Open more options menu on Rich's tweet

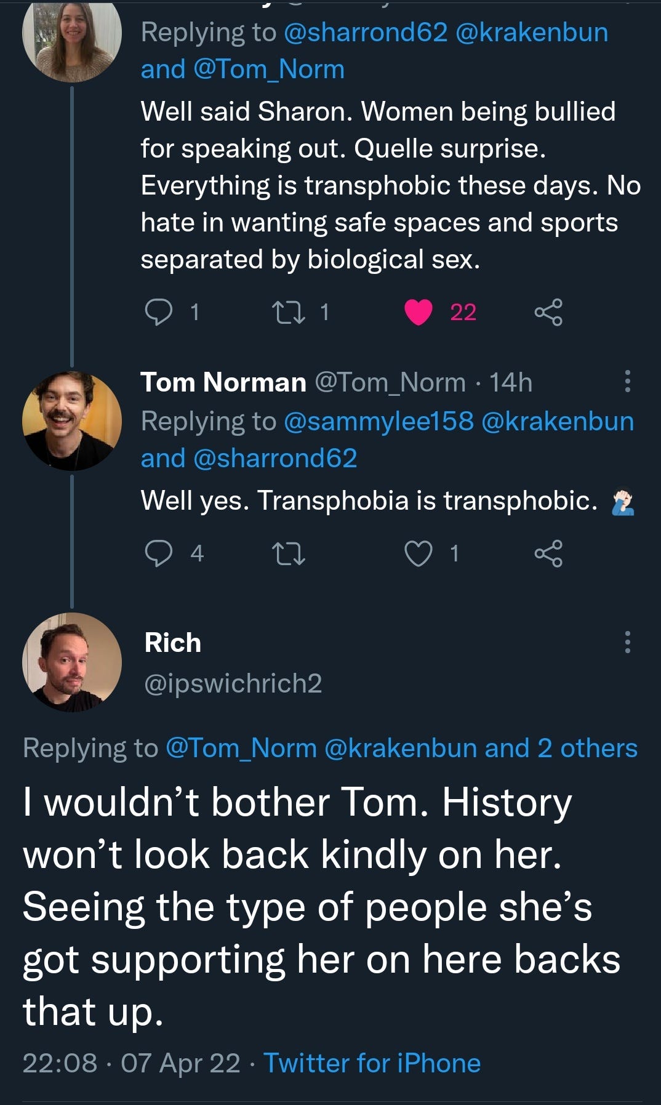(x=627, y=642)
